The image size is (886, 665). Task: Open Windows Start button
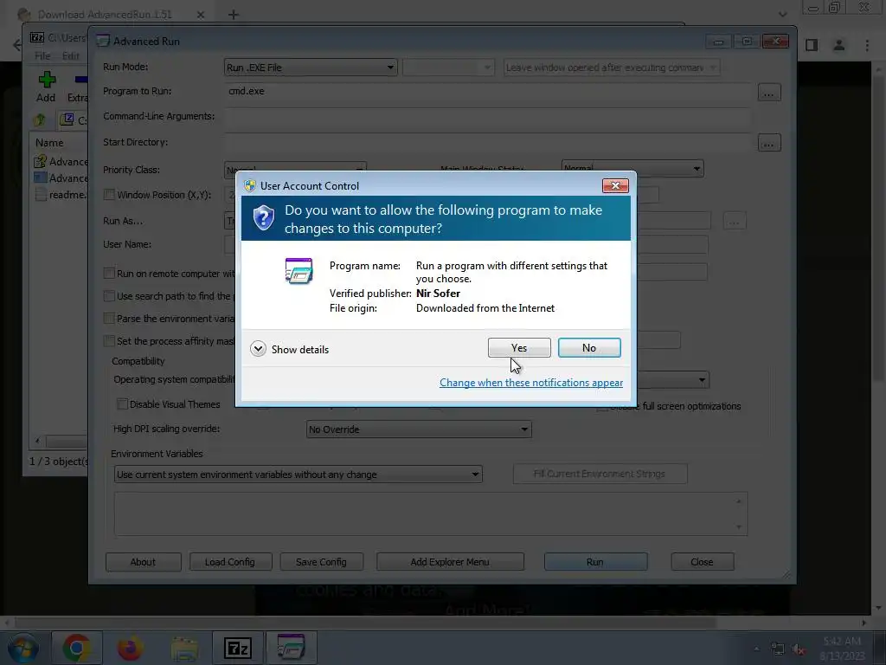pos(22,648)
